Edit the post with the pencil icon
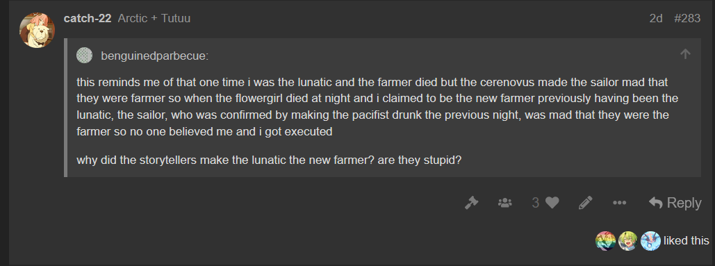The image size is (715, 266). (586, 203)
